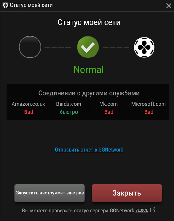Select the Amazon.co.uk service label

28,104
